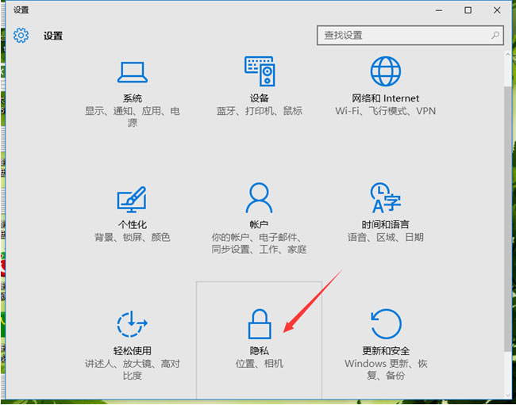Open the Accounts (帐户) person icon
Viewport: 516px width, 405px height.
pyautogui.click(x=259, y=197)
